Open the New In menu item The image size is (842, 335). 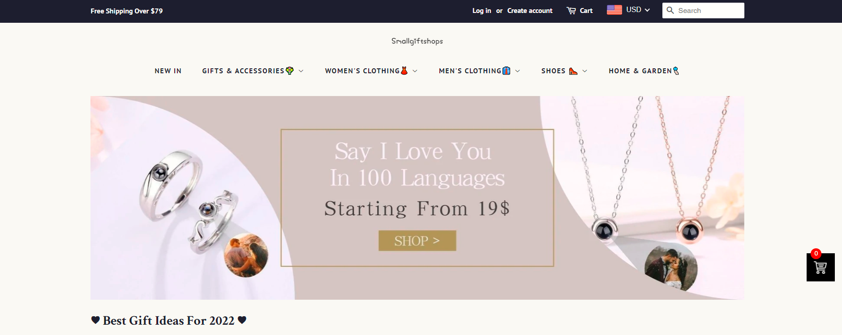[168, 71]
